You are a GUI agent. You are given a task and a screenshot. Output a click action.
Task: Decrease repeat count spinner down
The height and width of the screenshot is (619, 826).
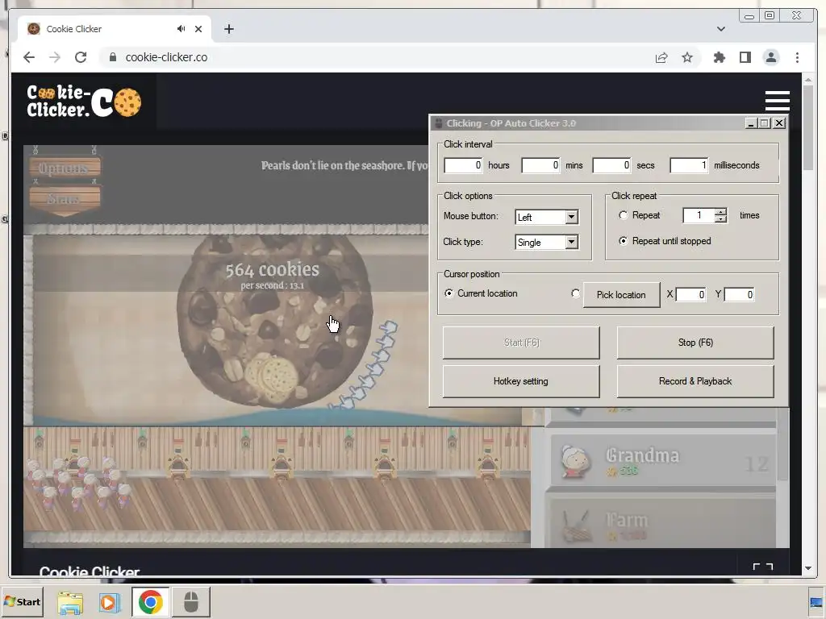point(720,219)
